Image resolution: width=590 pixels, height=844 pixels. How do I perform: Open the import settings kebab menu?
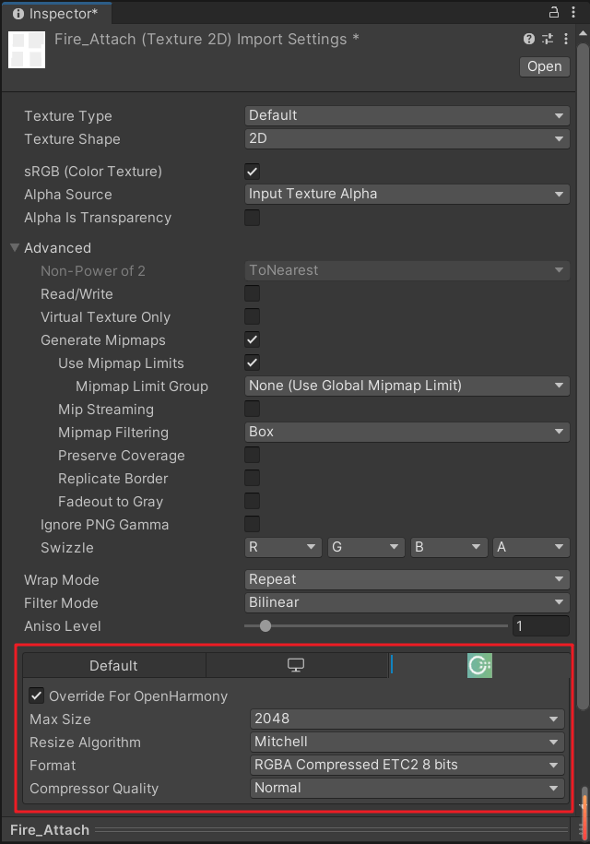(x=565, y=39)
